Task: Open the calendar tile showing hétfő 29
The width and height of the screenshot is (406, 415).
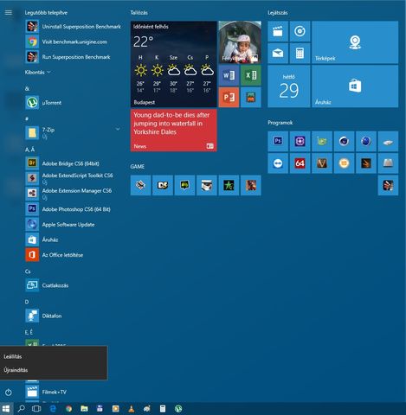Action: point(289,86)
